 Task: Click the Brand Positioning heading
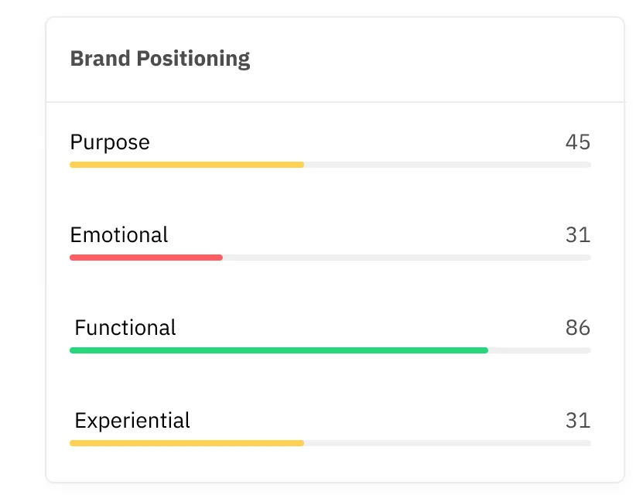click(x=160, y=59)
